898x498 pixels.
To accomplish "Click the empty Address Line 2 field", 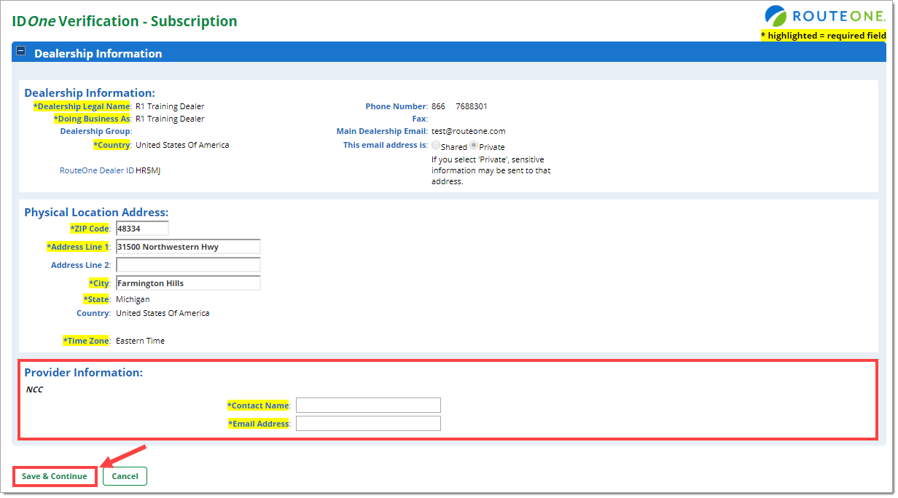I will click(x=188, y=265).
